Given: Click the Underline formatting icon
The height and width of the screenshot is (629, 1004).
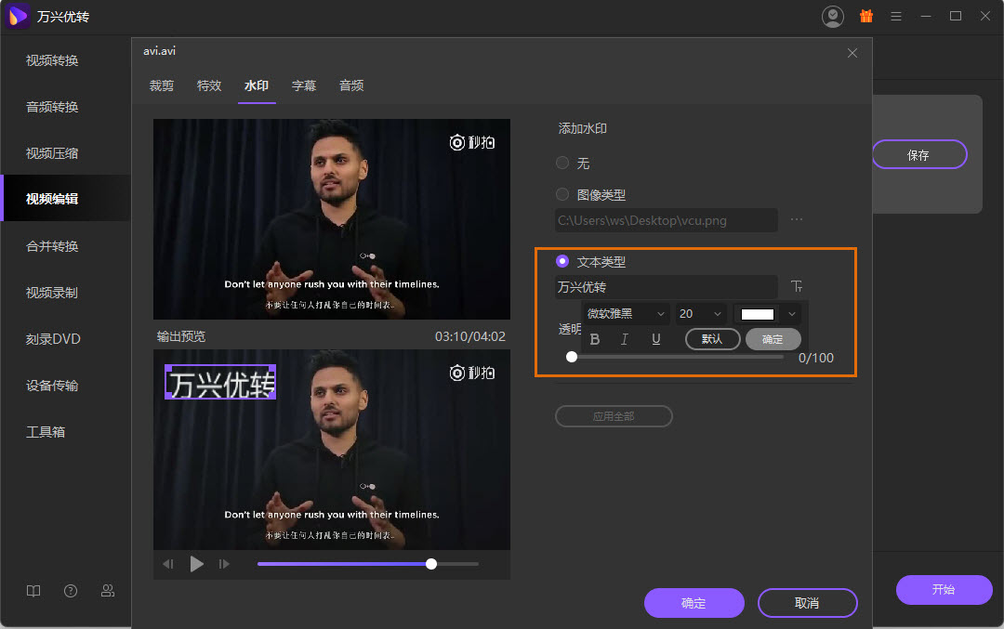Looking at the screenshot, I should click(655, 339).
